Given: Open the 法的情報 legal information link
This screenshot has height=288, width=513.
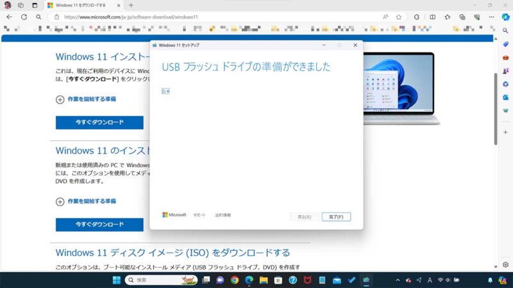Looking at the screenshot, I should tap(223, 215).
